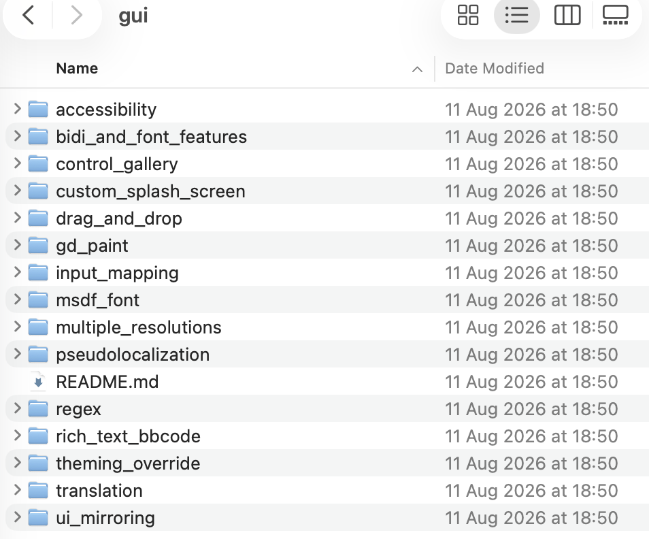Go forward using the right arrow

pyautogui.click(x=77, y=16)
